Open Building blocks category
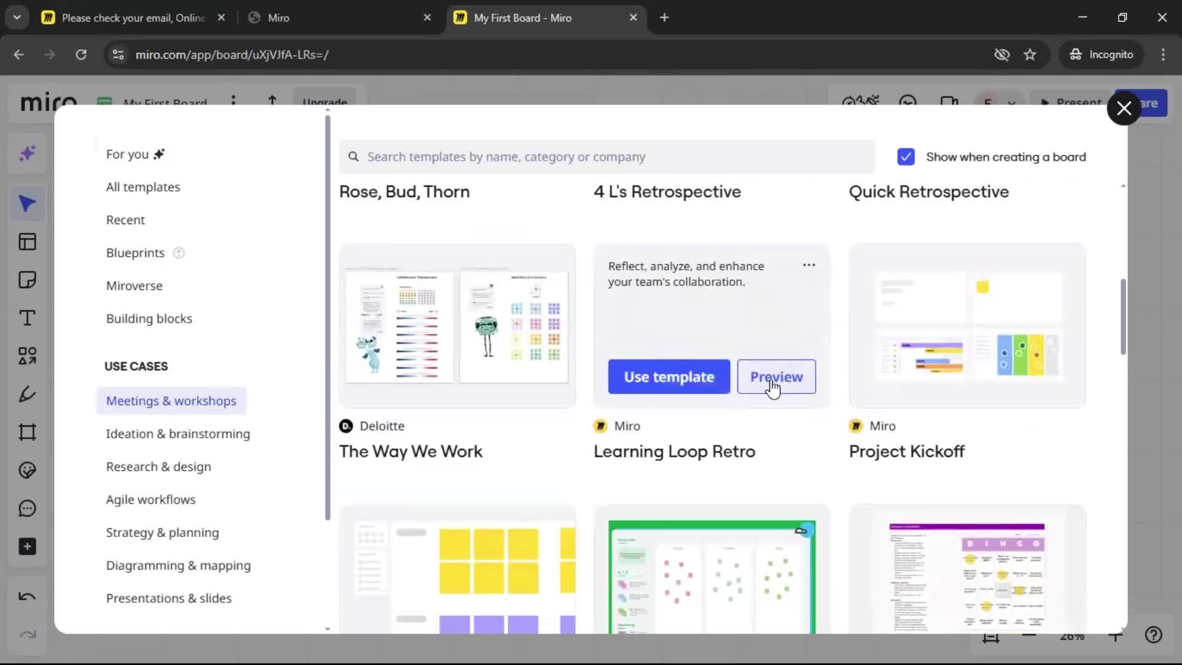 coord(149,319)
